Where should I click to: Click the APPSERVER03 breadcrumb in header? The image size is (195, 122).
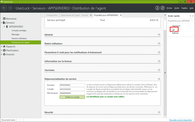coord(59,8)
